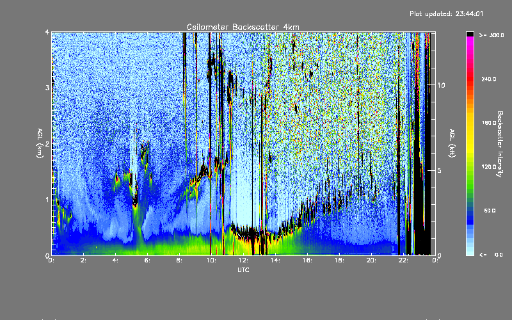Select the "4:" hour tick on UTC axis
Viewport: 512px width, 320px height.
[115, 260]
